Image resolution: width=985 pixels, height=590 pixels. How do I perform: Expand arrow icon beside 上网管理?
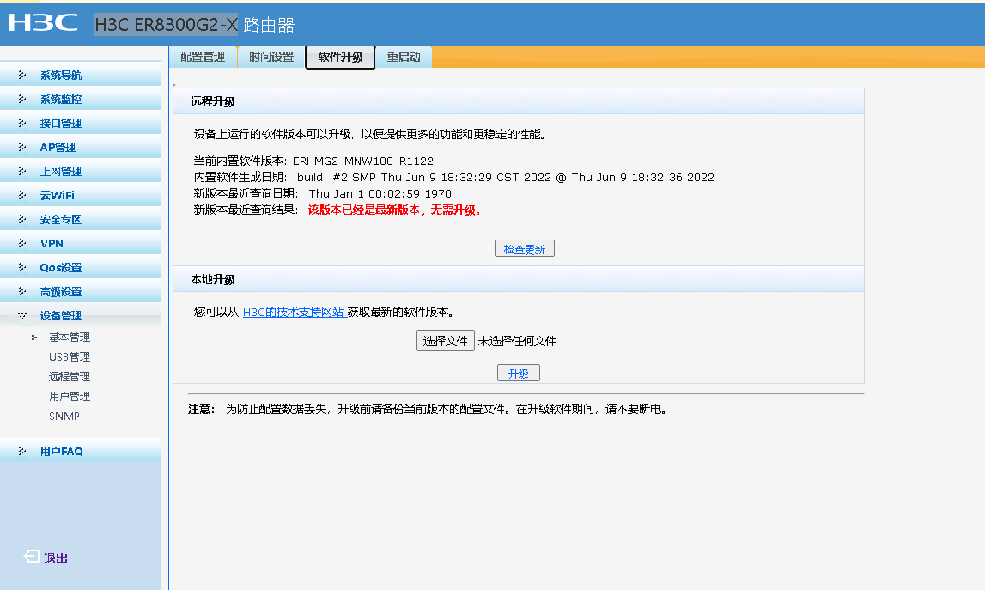coord(22,171)
